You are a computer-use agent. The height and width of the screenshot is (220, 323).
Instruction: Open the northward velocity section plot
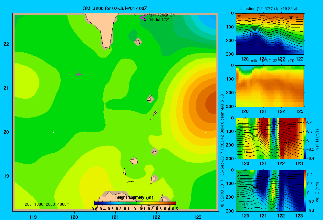[270, 138]
